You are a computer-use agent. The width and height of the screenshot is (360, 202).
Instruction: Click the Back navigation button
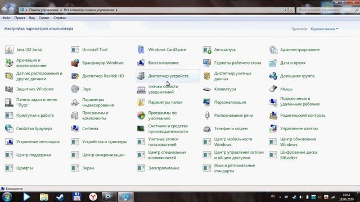tap(4, 10)
